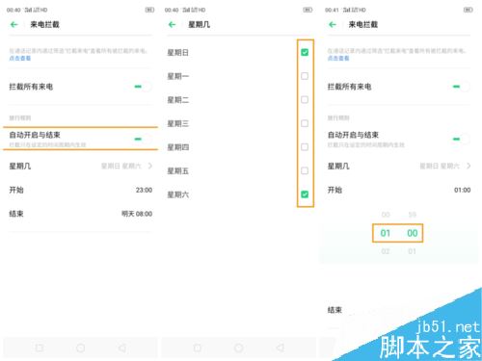Toggle 自动开启与结束 switch on left screen
The image size is (482, 361).
[x=143, y=139]
